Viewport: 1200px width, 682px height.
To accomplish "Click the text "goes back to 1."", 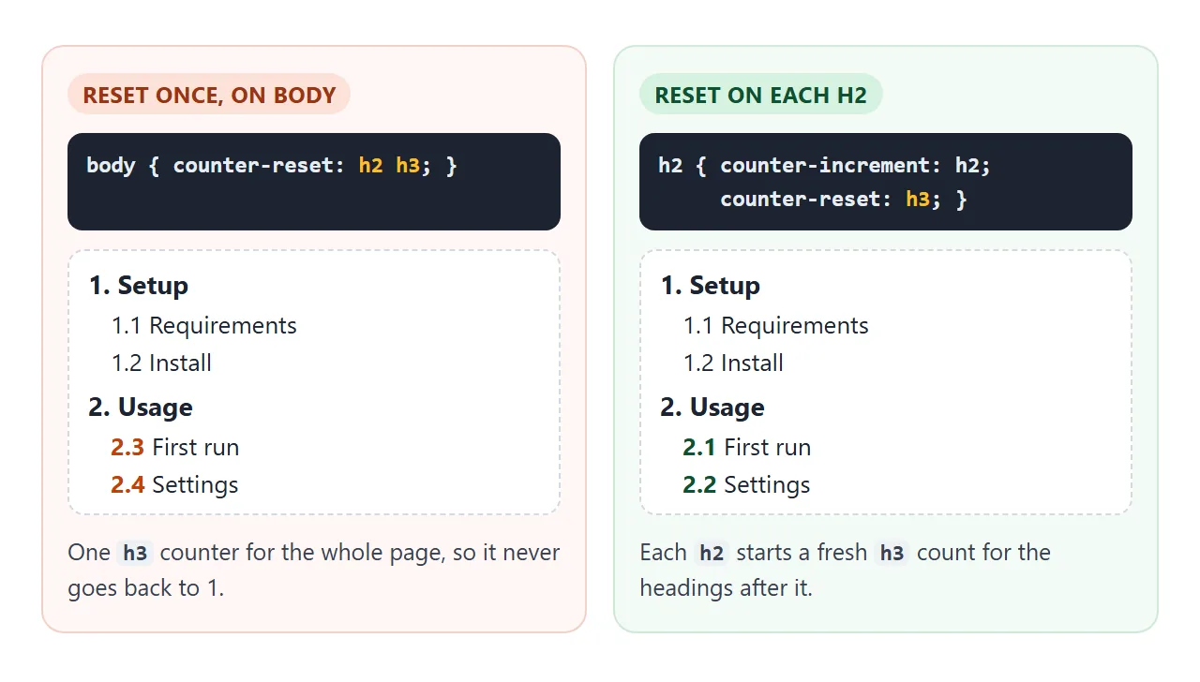I will tap(146, 588).
